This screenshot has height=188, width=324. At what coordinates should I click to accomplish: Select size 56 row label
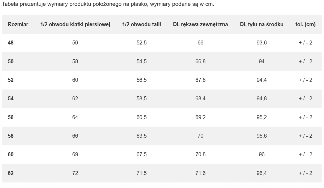pos(11,117)
